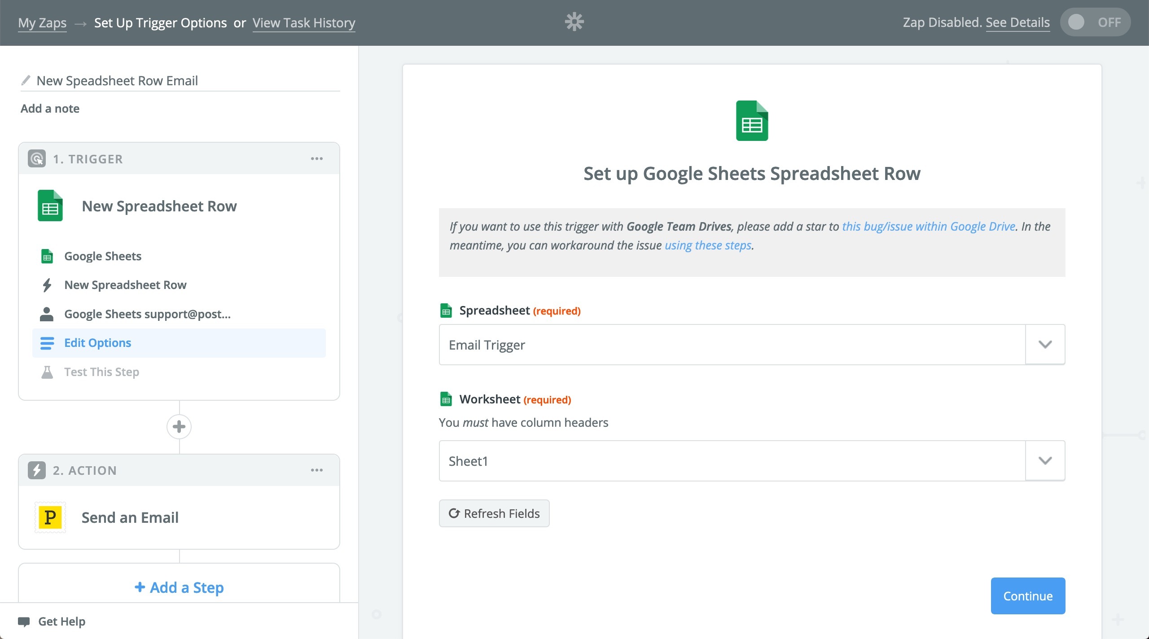Open the Action step three-dot menu
This screenshot has height=639, width=1149.
(317, 470)
